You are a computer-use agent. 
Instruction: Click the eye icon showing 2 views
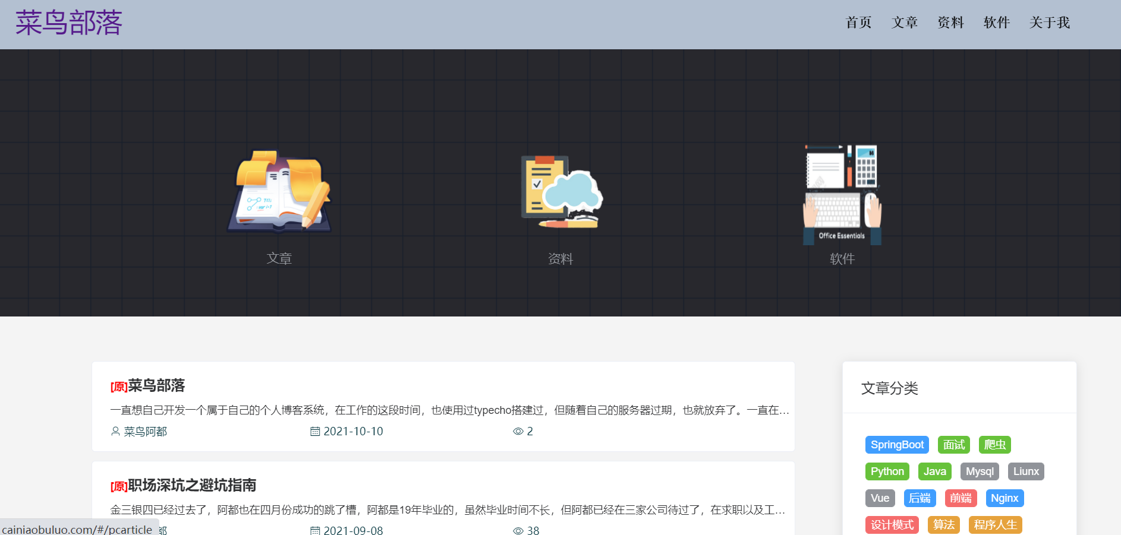click(x=517, y=431)
